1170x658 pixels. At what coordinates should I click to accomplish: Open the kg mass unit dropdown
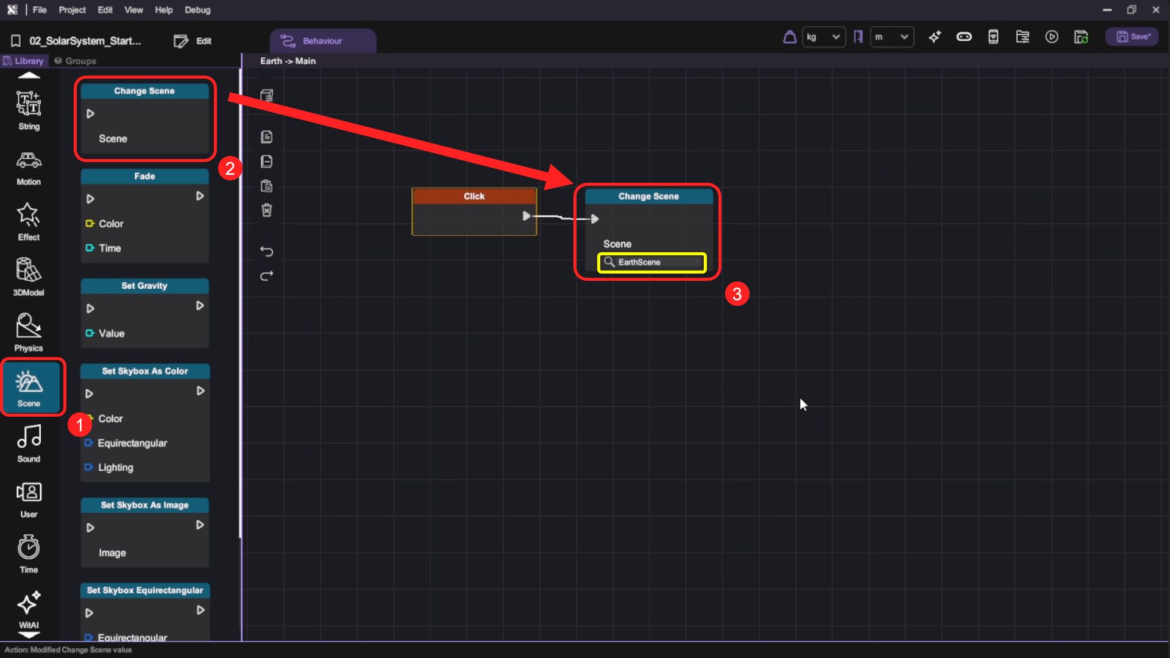click(x=823, y=37)
